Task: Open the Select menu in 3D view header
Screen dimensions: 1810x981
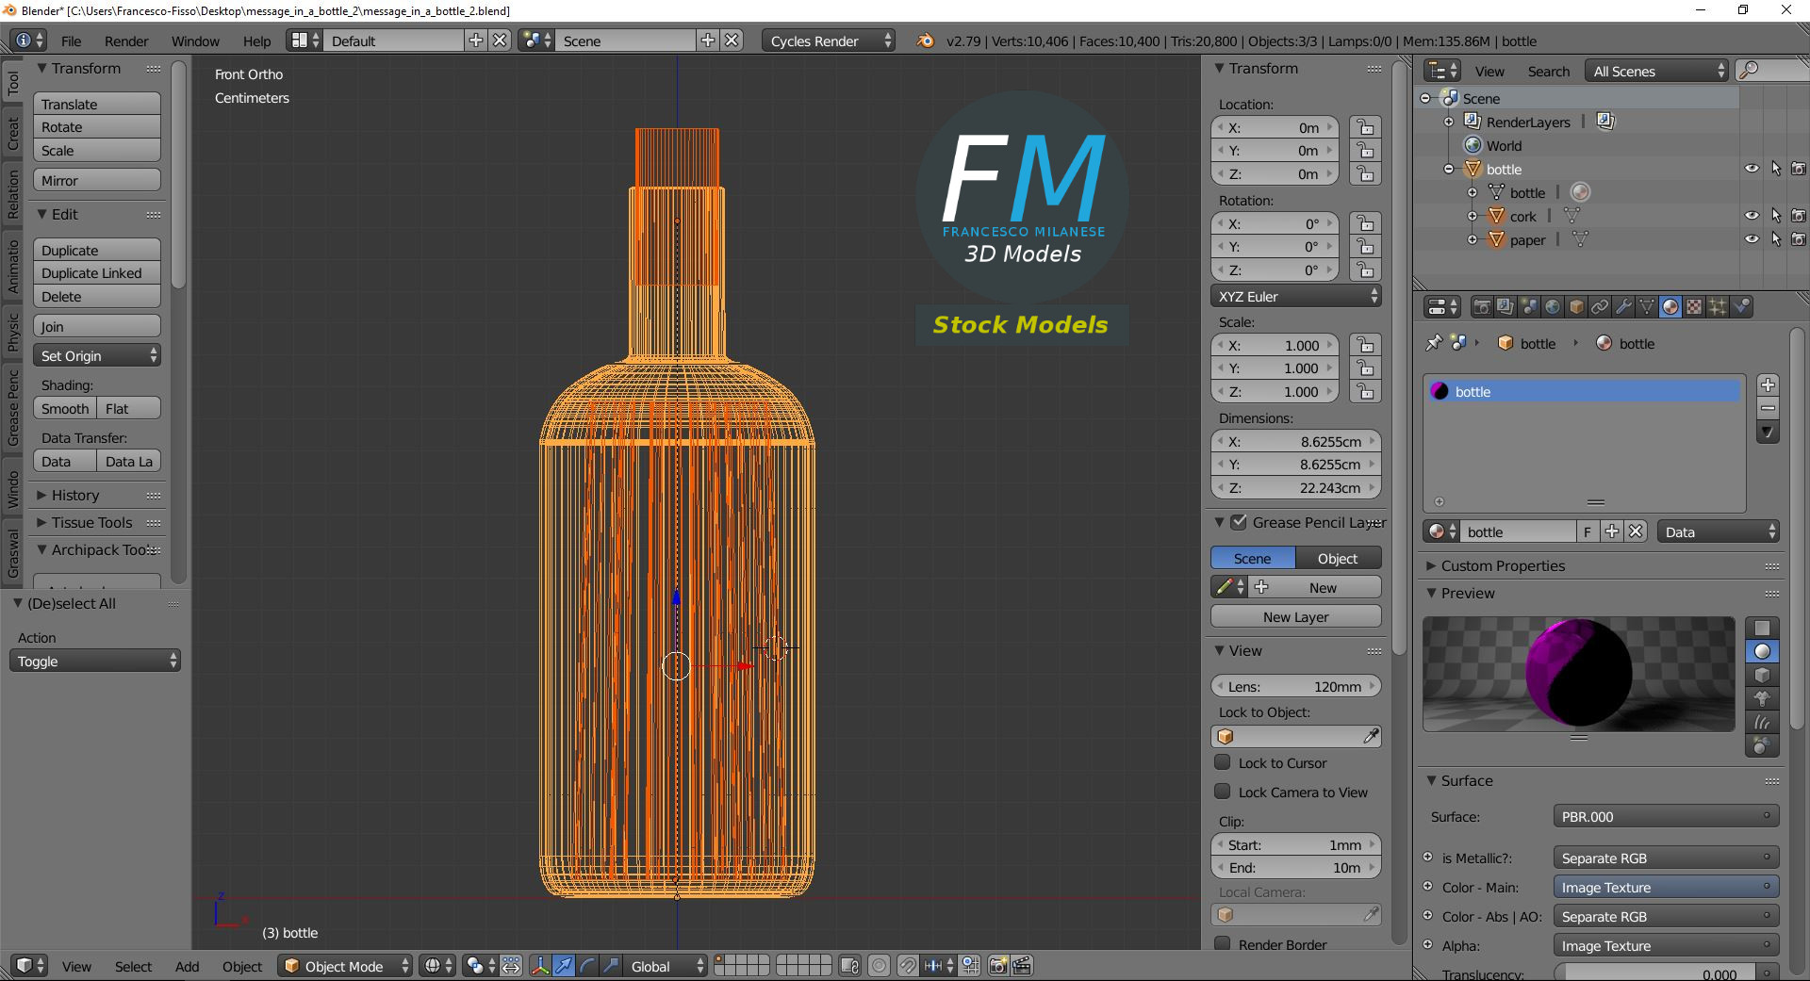Action: pos(133,966)
